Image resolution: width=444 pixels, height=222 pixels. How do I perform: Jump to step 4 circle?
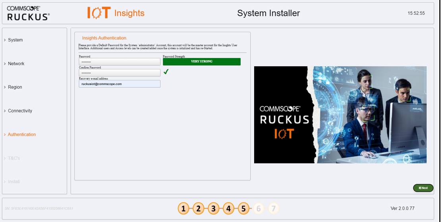(228, 208)
